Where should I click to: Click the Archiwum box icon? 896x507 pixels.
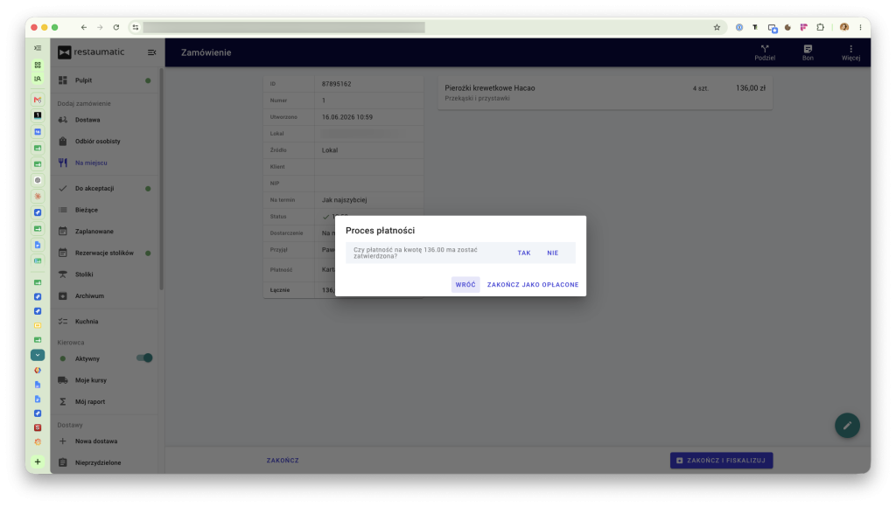63,295
